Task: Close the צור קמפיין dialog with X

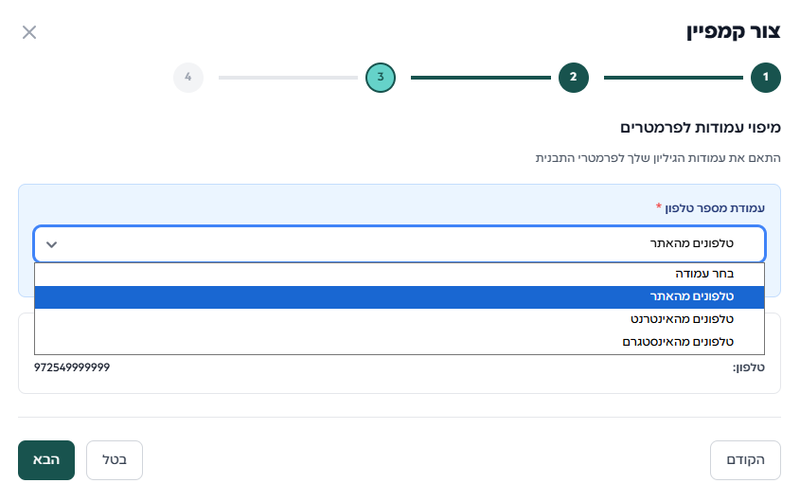Action: coord(29,32)
